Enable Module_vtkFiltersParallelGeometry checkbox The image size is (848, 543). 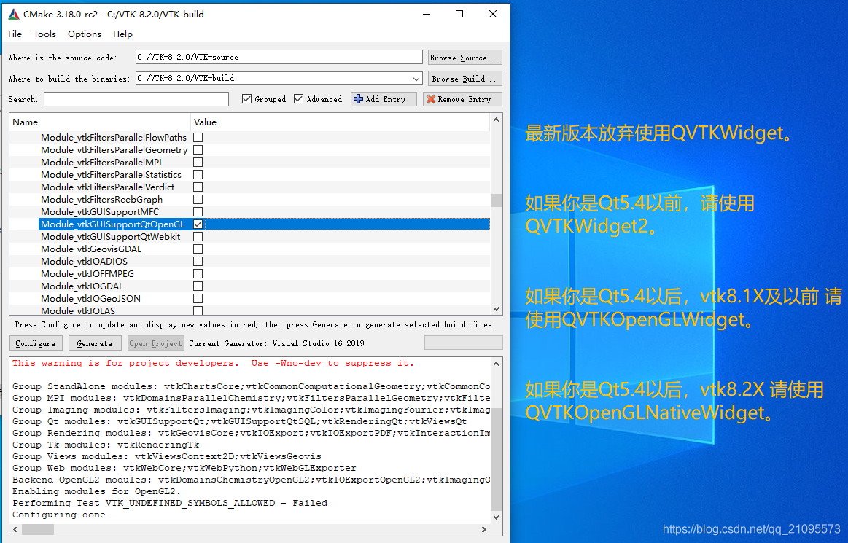198,150
